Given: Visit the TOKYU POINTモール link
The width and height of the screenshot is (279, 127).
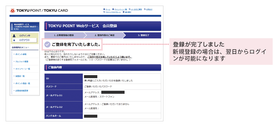Looking at the screenshot, I should (x=113, y=12).
